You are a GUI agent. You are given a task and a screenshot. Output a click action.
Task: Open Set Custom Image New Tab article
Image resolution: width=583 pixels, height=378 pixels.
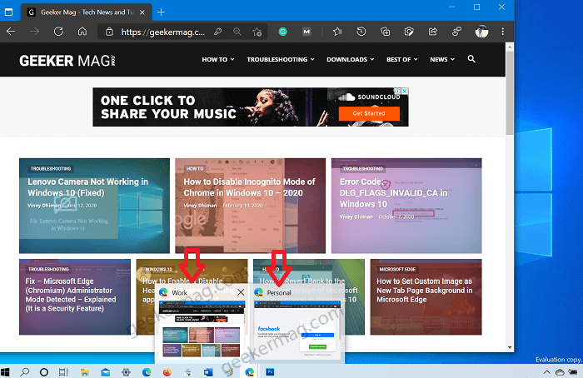(x=424, y=291)
